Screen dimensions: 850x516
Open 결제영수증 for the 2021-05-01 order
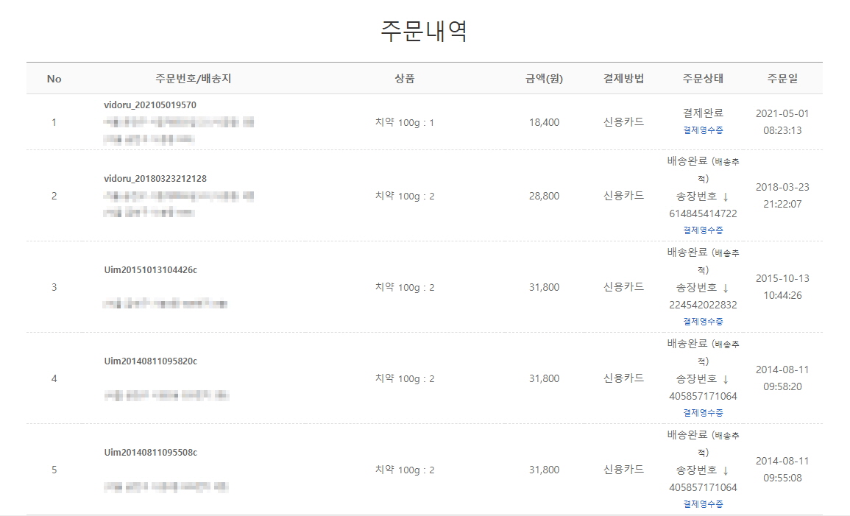click(703, 130)
